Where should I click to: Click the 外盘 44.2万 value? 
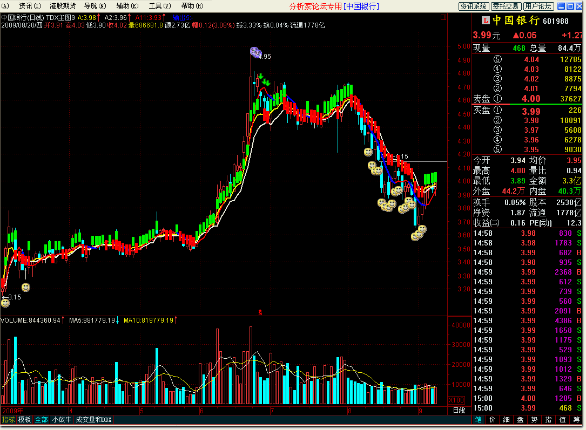(513, 191)
